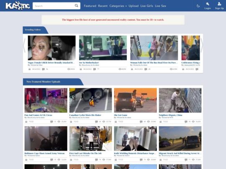Click views eye icon under She Got Game
Image resolution: width=226 pixels, height=169 pixels.
(148, 122)
